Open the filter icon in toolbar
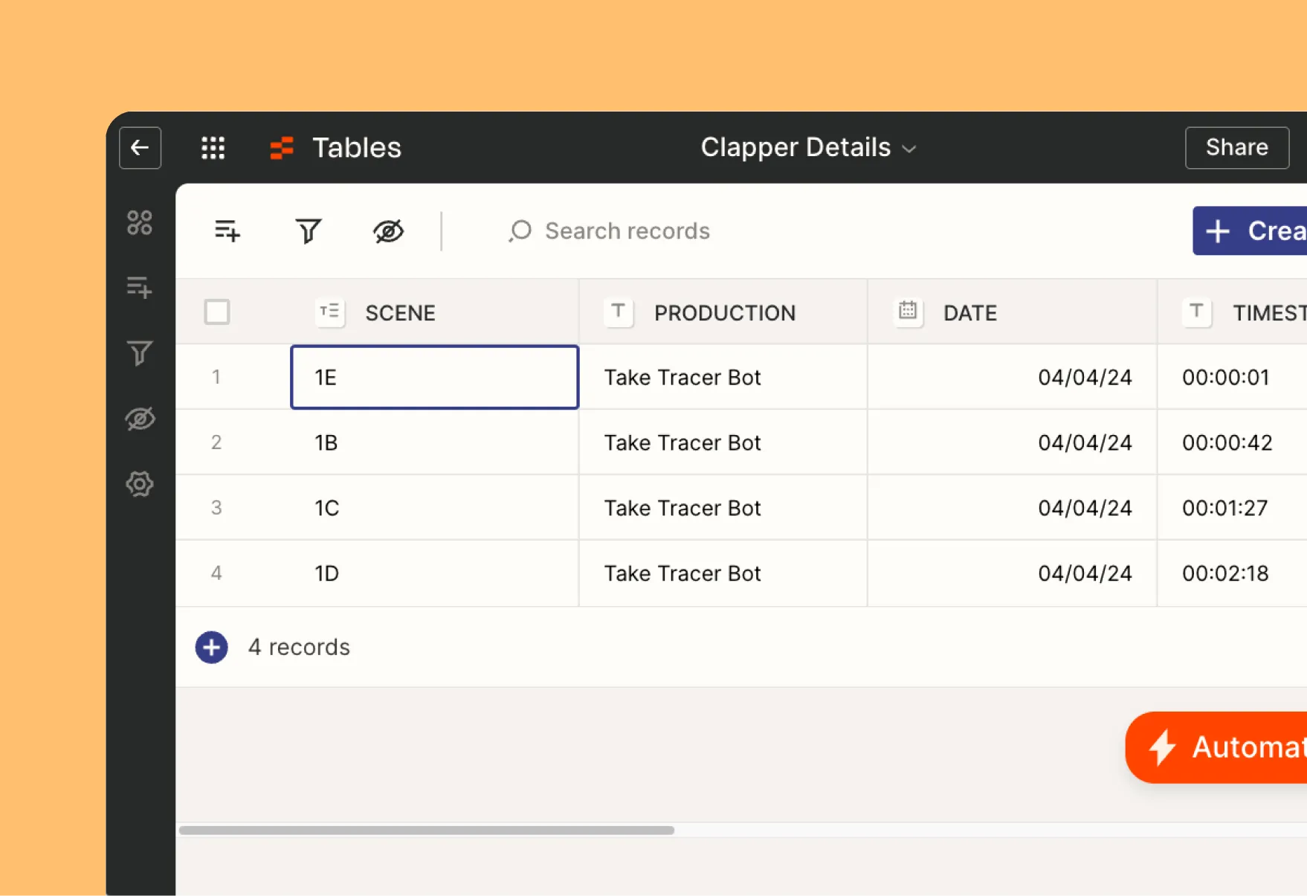Screen dimensions: 1307x896 [308, 231]
